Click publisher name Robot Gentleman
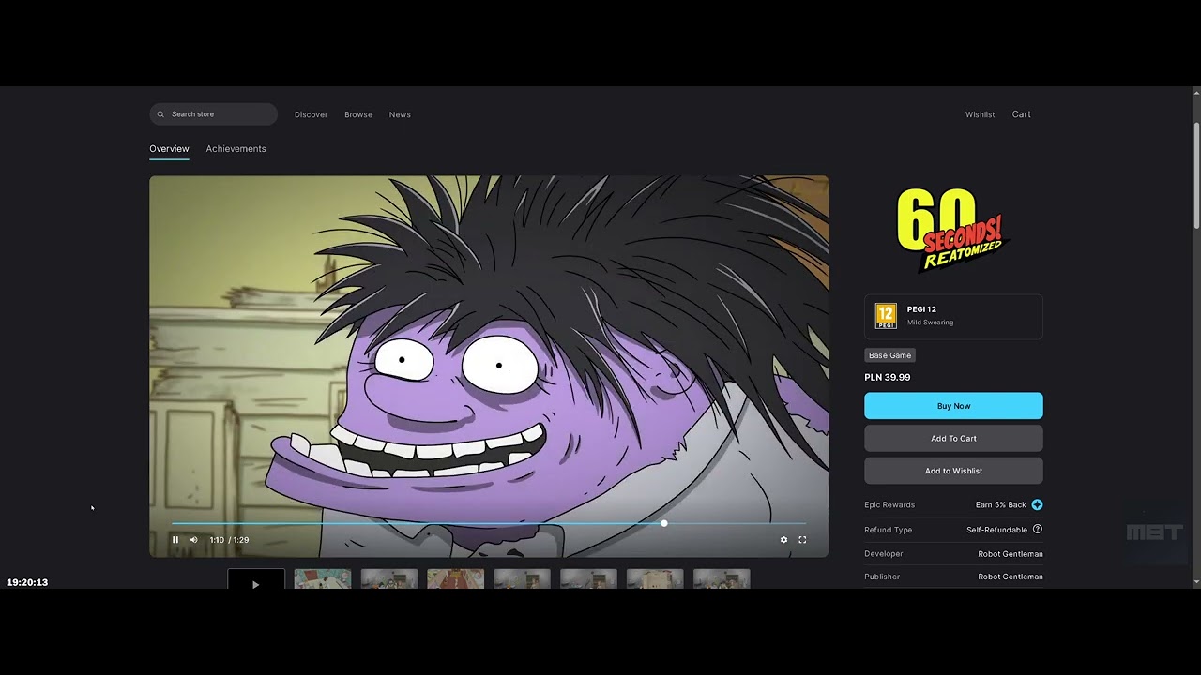Screen dimensions: 1201x675 tap(1011, 577)
